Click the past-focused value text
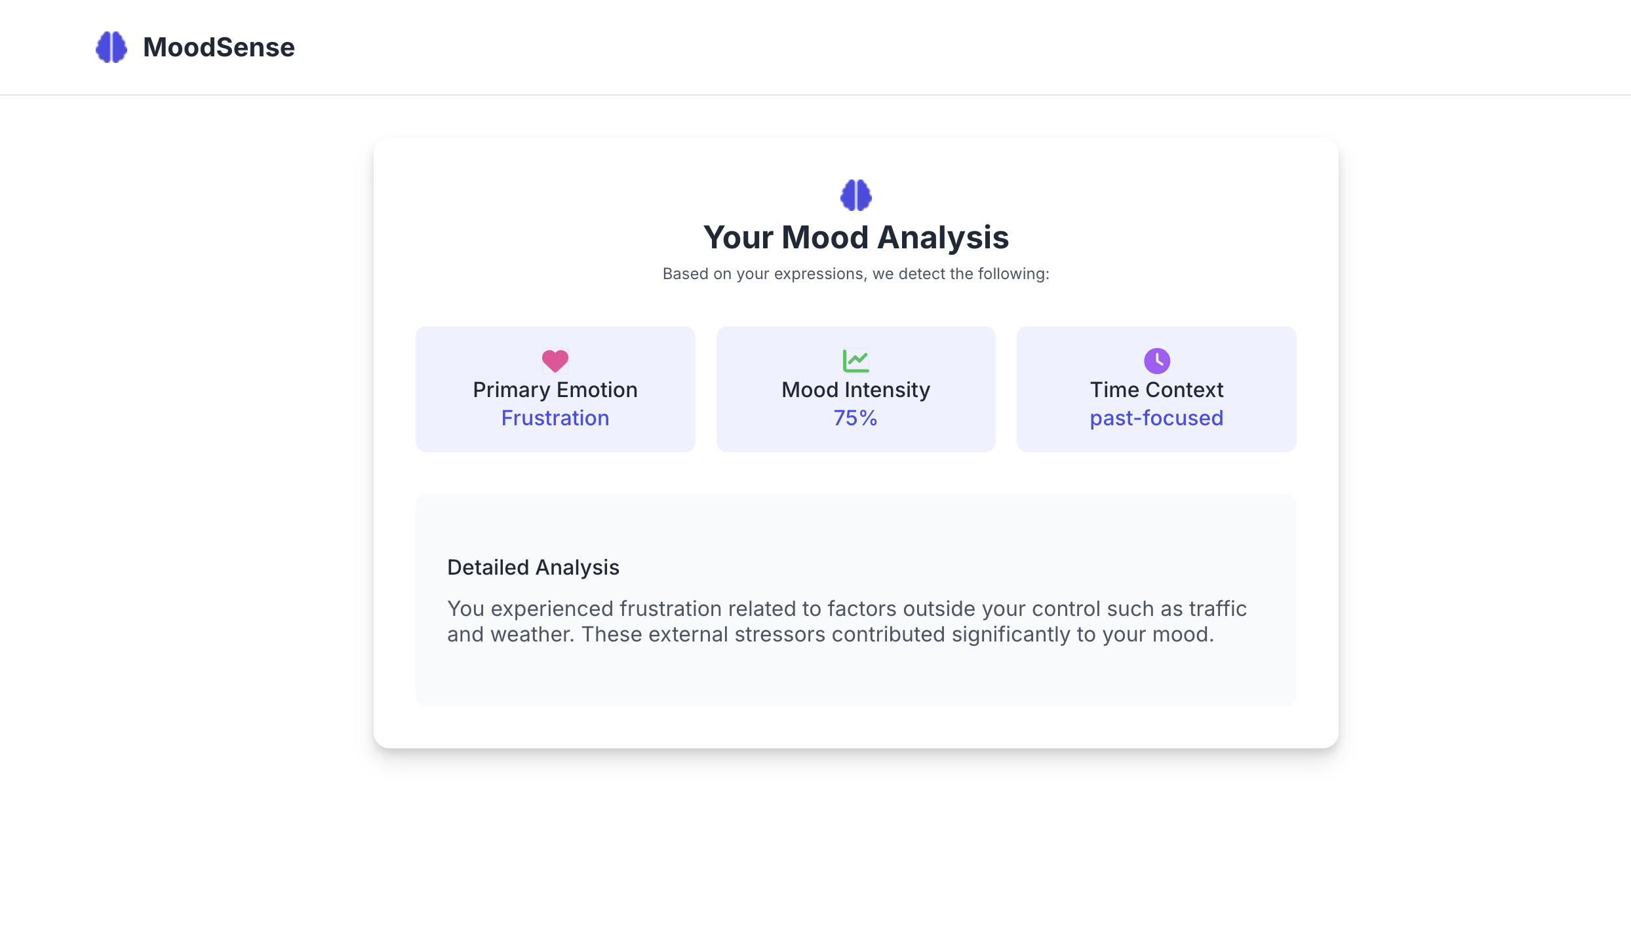 point(1156,418)
